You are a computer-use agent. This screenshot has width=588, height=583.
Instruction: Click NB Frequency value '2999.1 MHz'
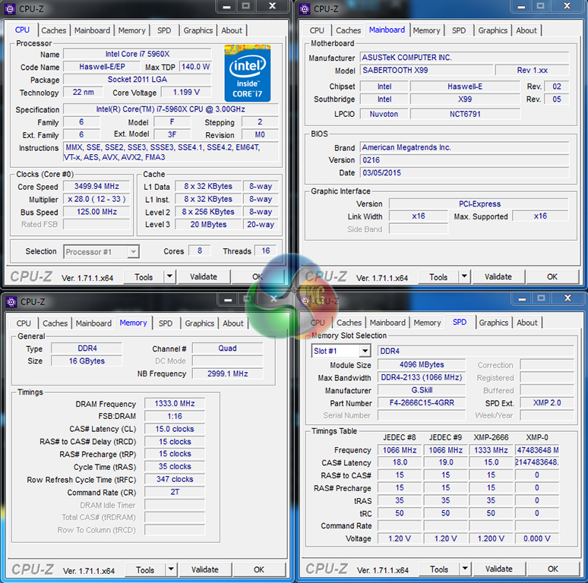[x=228, y=373]
